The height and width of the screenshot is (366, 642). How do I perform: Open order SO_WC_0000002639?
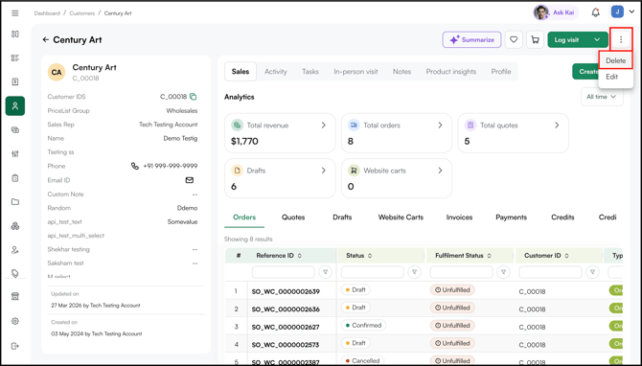click(x=286, y=291)
